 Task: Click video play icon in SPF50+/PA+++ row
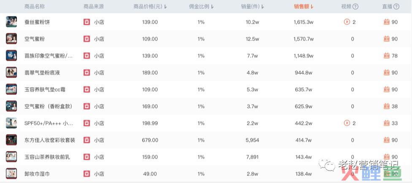347,123
